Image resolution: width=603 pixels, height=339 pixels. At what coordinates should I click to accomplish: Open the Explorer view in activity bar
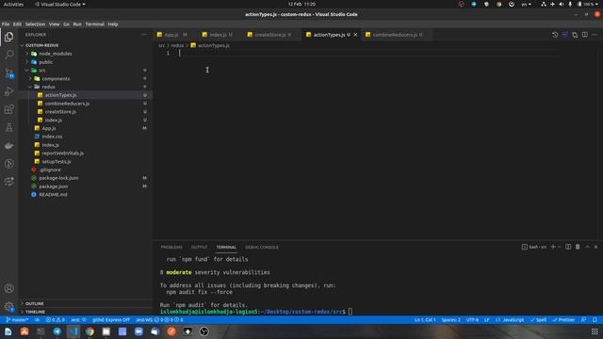click(8, 37)
